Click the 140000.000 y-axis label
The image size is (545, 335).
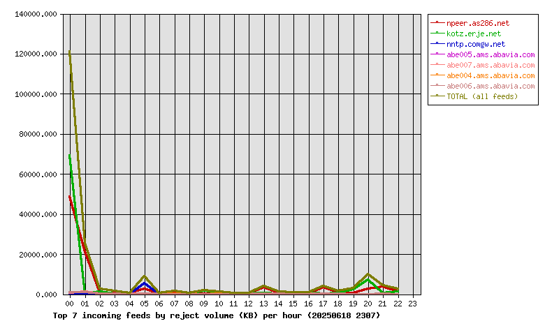pos(36,14)
